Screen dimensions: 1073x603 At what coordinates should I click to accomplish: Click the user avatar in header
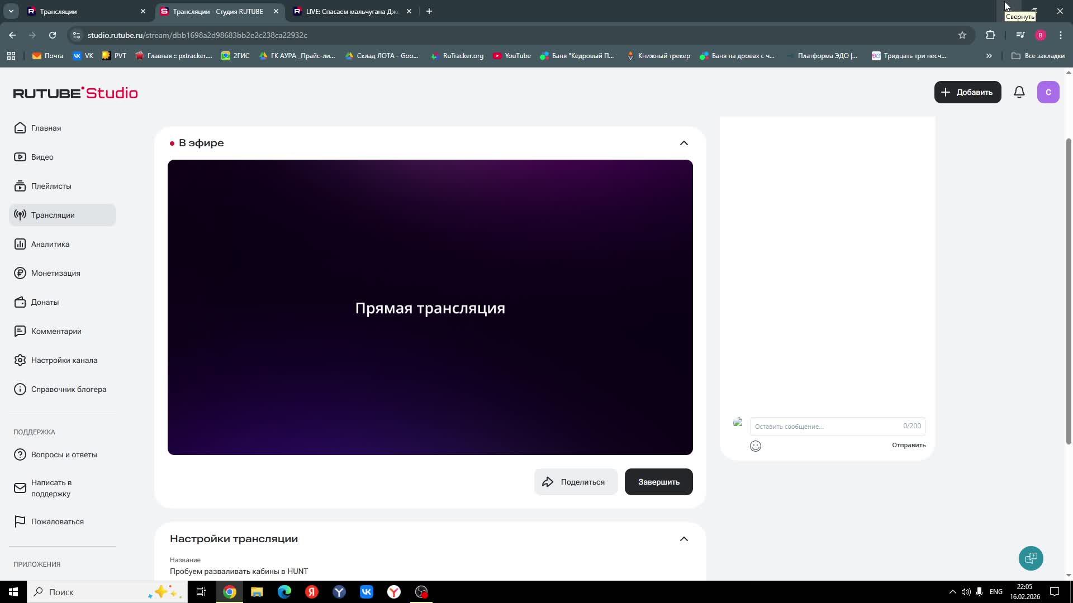click(1048, 92)
